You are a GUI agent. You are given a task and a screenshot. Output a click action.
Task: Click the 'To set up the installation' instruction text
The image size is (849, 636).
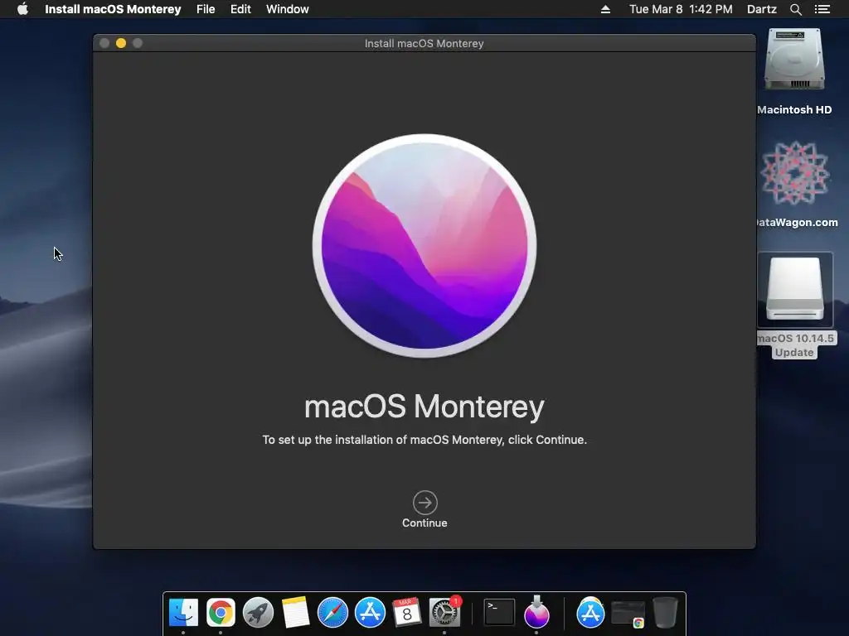pos(424,440)
